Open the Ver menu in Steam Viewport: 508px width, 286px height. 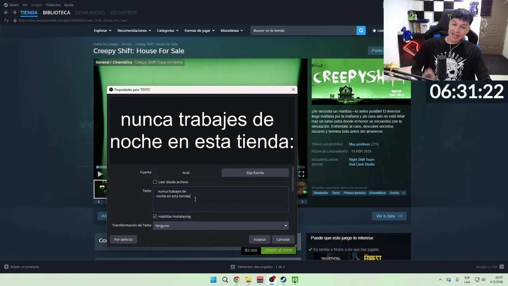[x=25, y=5]
